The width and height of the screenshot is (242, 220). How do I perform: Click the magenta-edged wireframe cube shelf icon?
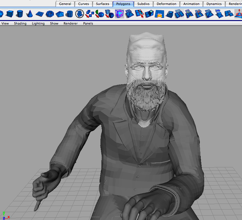(119, 14)
